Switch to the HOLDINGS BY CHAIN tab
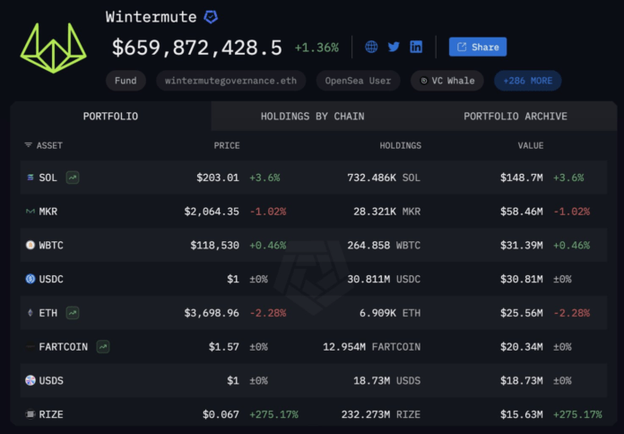 [312, 117]
